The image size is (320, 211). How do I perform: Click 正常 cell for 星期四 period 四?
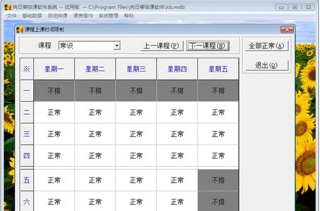point(177,156)
